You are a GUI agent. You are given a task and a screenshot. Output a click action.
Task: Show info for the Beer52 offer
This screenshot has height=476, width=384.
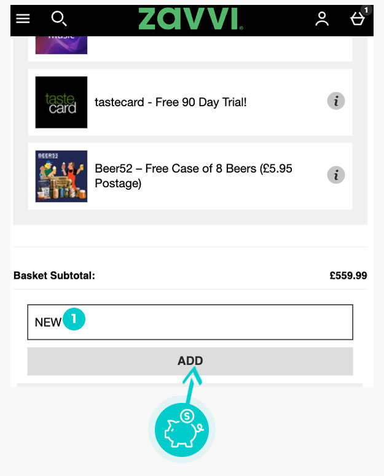335,175
